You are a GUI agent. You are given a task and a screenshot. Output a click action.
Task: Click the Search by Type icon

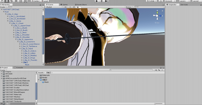156,70
